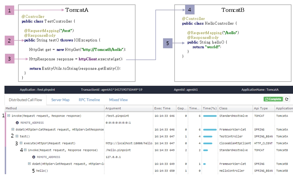Viewport: 293px width, 176px height.
Task: Collapse the top invoke row for /test.pinpoint
Action: (x=9, y=116)
